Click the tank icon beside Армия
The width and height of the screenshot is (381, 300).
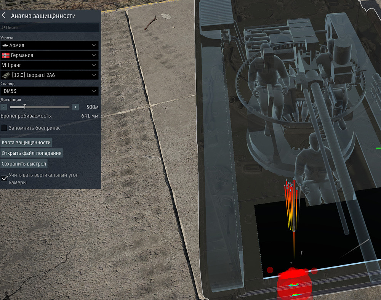point(5,45)
